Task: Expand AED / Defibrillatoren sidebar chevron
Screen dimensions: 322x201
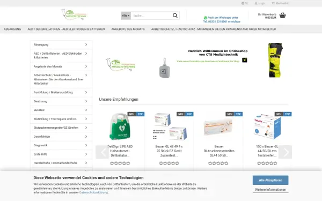Action: 86,54
